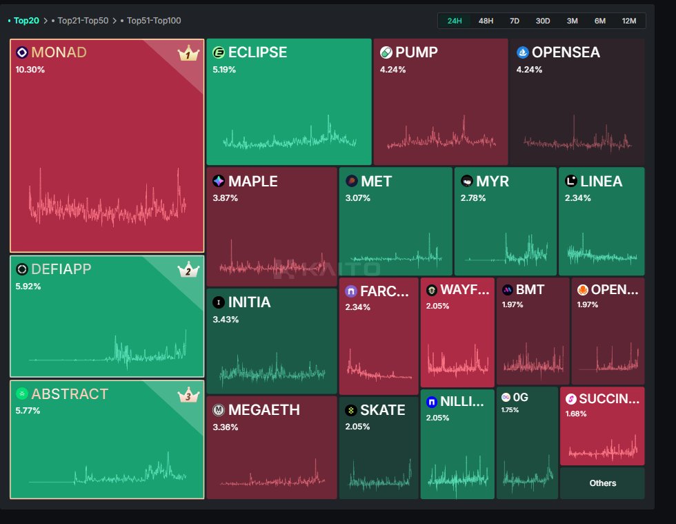Image resolution: width=676 pixels, height=524 pixels.
Task: Click the 5.77% mindshare value
Action: (28, 411)
